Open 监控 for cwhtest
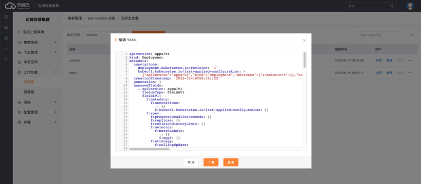Viewport: 421px width, 184px height. click(400, 61)
